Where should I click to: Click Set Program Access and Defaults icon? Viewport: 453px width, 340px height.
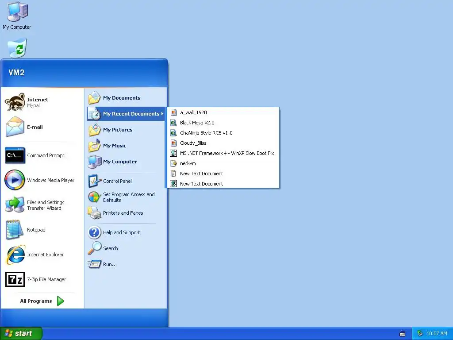click(94, 197)
